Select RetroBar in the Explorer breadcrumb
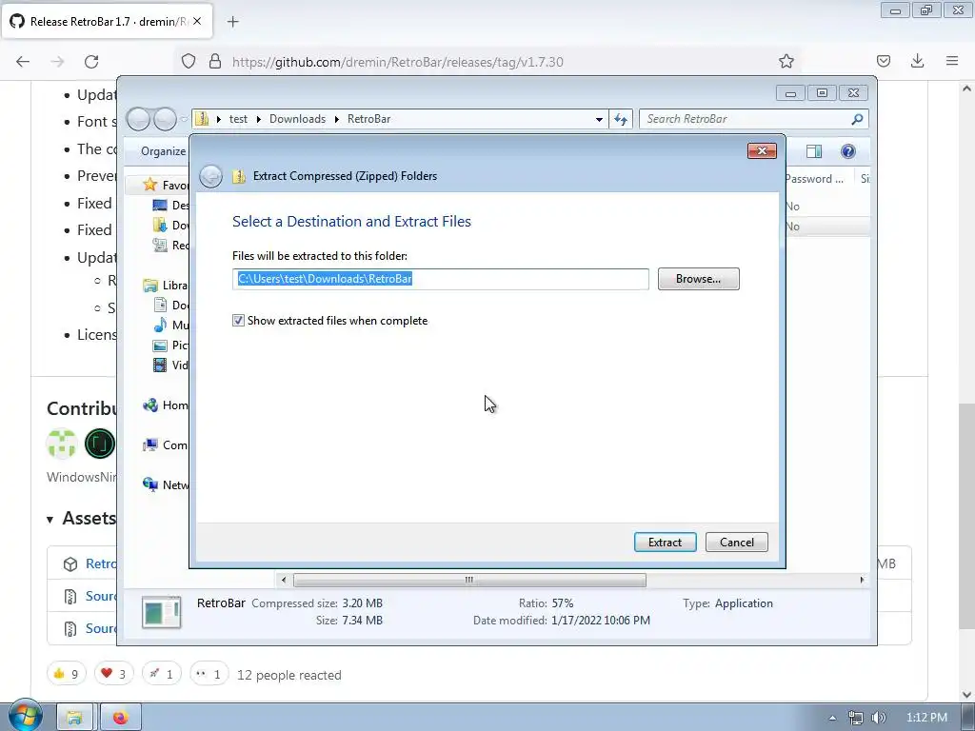The width and height of the screenshot is (975, 731). tap(368, 119)
